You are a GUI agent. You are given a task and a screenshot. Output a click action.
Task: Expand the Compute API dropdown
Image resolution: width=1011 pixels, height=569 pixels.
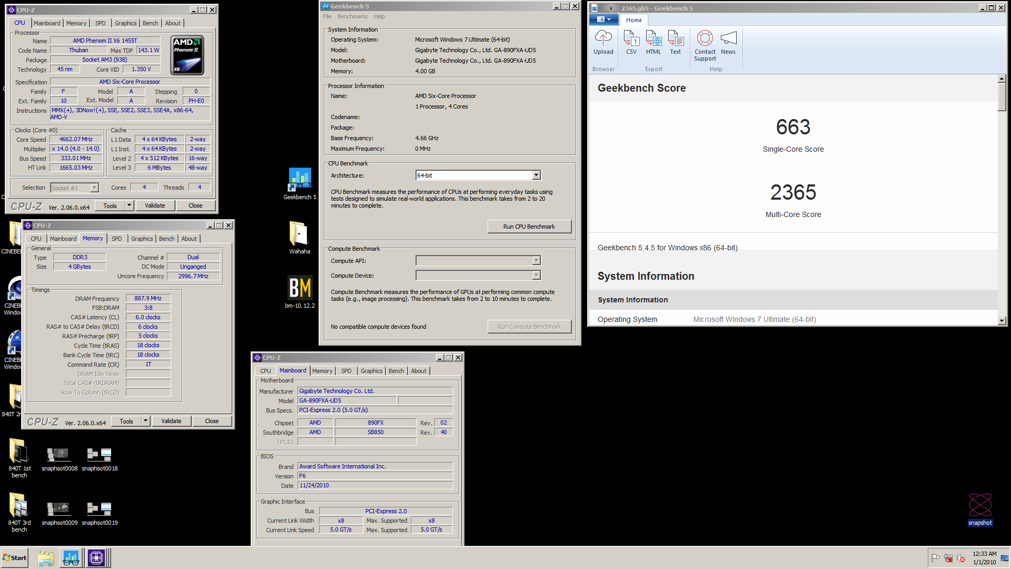click(x=536, y=260)
